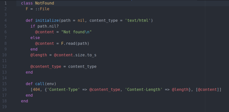Click line number 1 in the gutter

point(5,3)
